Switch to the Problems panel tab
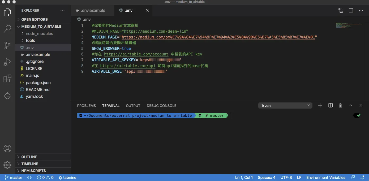The width and height of the screenshot is (369, 181). 87,106
